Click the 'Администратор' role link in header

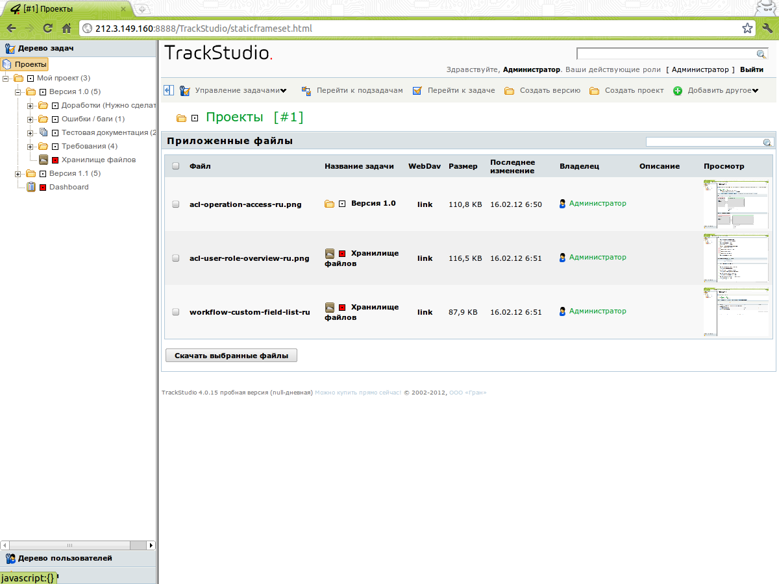coord(700,69)
